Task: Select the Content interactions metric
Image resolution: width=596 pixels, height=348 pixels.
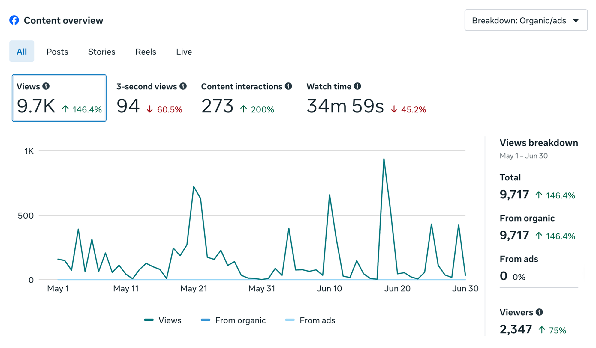Action: point(246,98)
